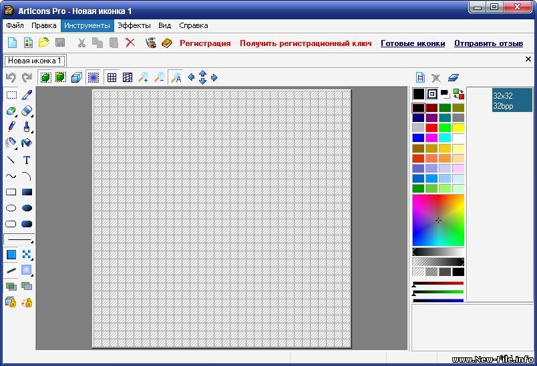
Task: Expand the brush tool options arrow
Action: [32, 132]
